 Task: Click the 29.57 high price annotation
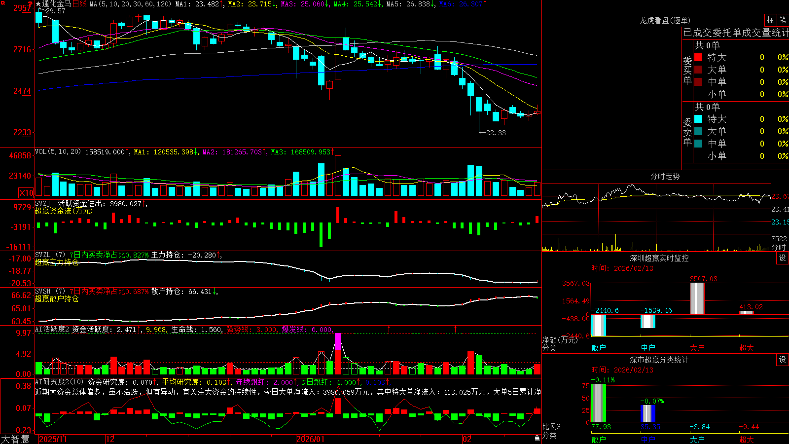55,11
